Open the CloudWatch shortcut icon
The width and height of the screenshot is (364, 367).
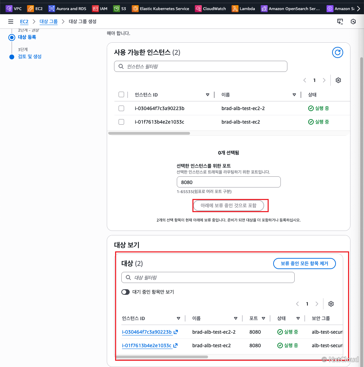coord(198,9)
